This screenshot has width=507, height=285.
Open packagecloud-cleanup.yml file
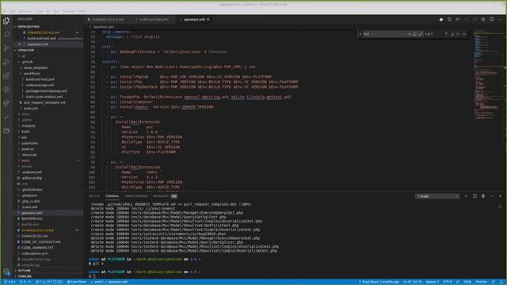(46, 91)
